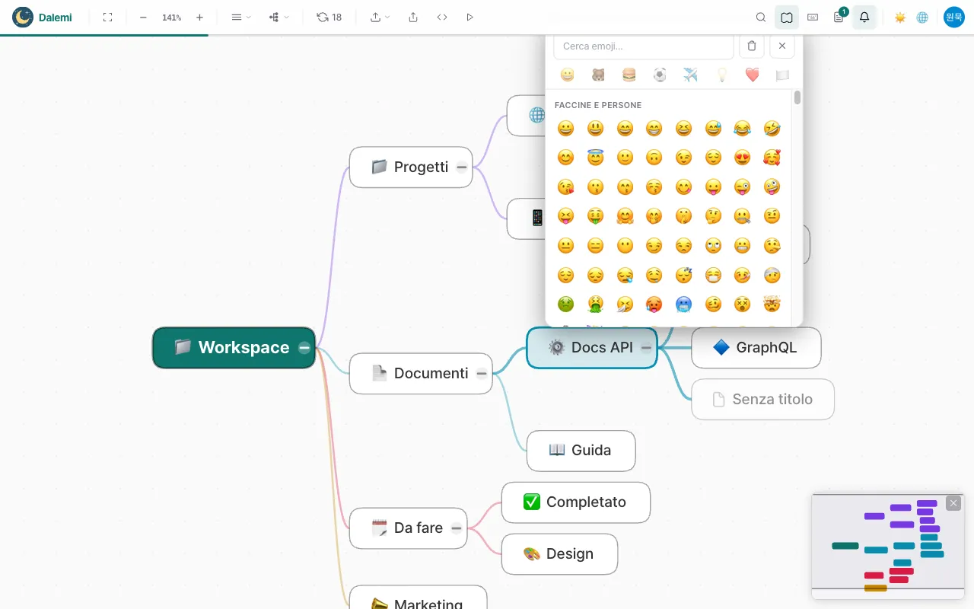This screenshot has width=974, height=609.
Task: Open search with the magnifier icon
Action: (x=761, y=17)
